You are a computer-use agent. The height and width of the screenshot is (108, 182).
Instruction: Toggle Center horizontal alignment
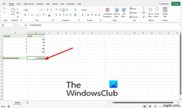coord(60,15)
